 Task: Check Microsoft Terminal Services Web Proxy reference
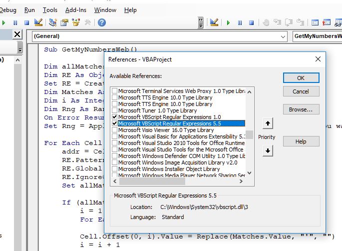(114, 91)
